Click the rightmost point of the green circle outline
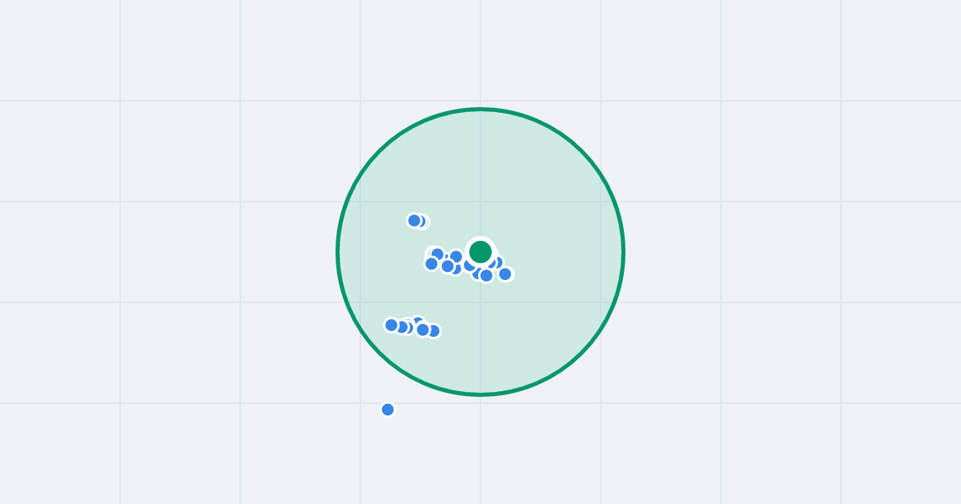Viewport: 961px width, 504px height. pyautogui.click(x=623, y=252)
